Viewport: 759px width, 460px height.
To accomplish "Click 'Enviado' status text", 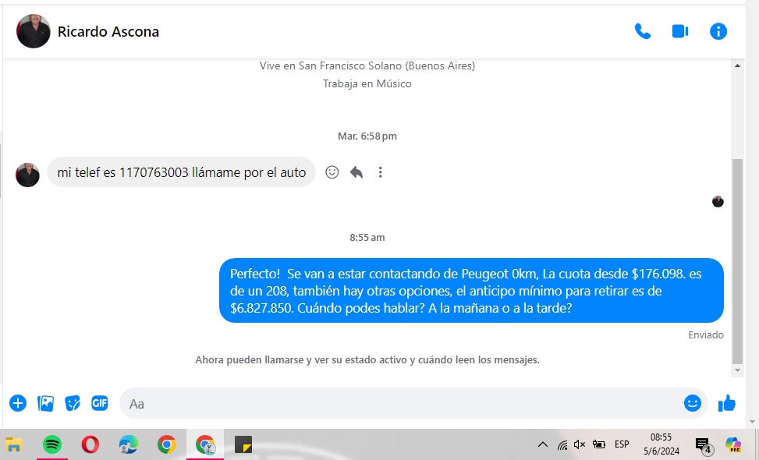I will pyautogui.click(x=706, y=334).
